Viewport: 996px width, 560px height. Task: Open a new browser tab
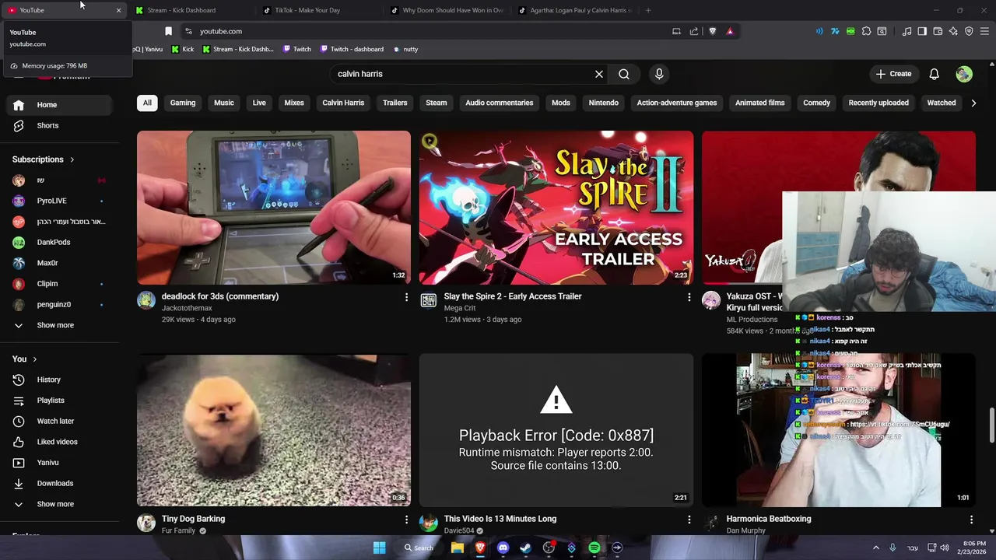point(648,10)
